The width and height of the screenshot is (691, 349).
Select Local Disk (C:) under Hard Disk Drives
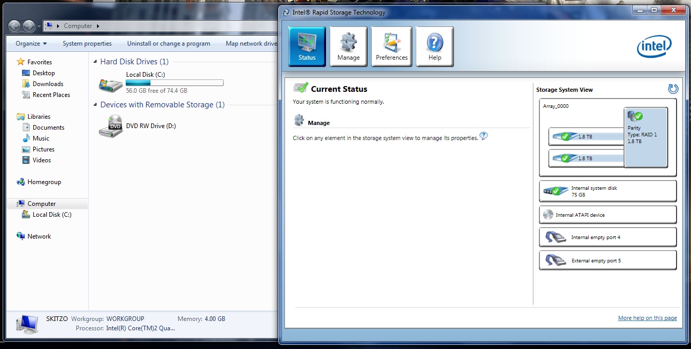(161, 82)
